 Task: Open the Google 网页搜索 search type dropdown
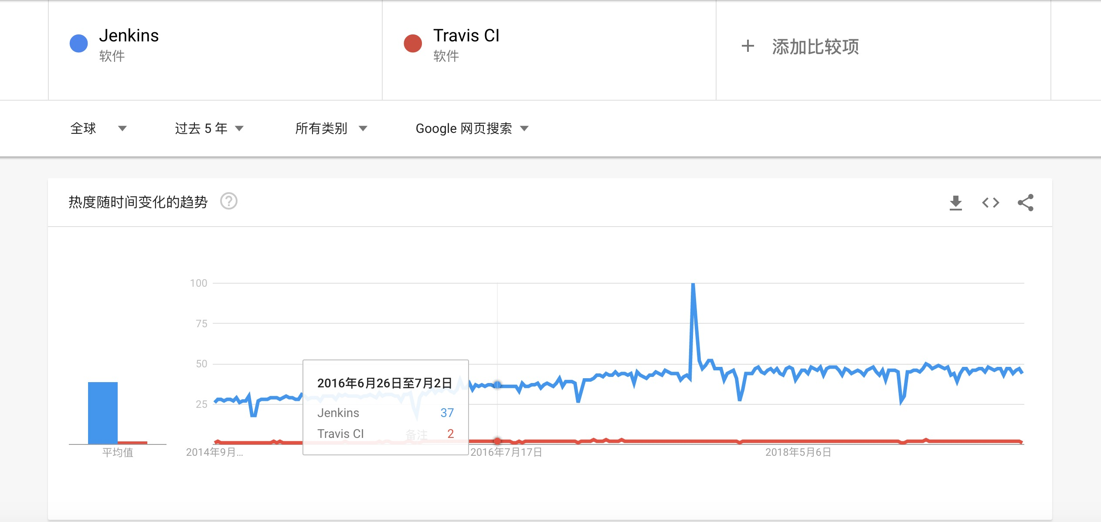click(x=472, y=129)
